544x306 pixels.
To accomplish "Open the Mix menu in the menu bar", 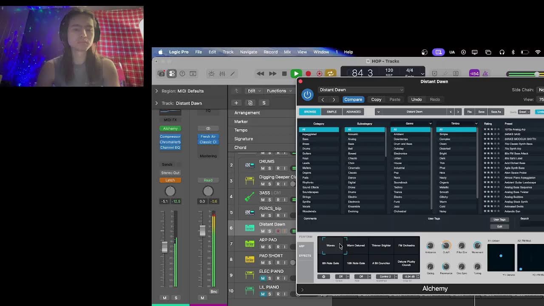I will [x=287, y=52].
